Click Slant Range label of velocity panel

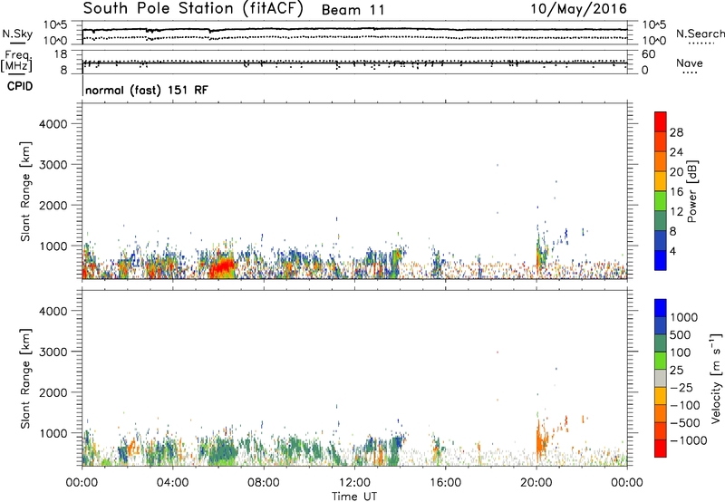click(x=25, y=379)
